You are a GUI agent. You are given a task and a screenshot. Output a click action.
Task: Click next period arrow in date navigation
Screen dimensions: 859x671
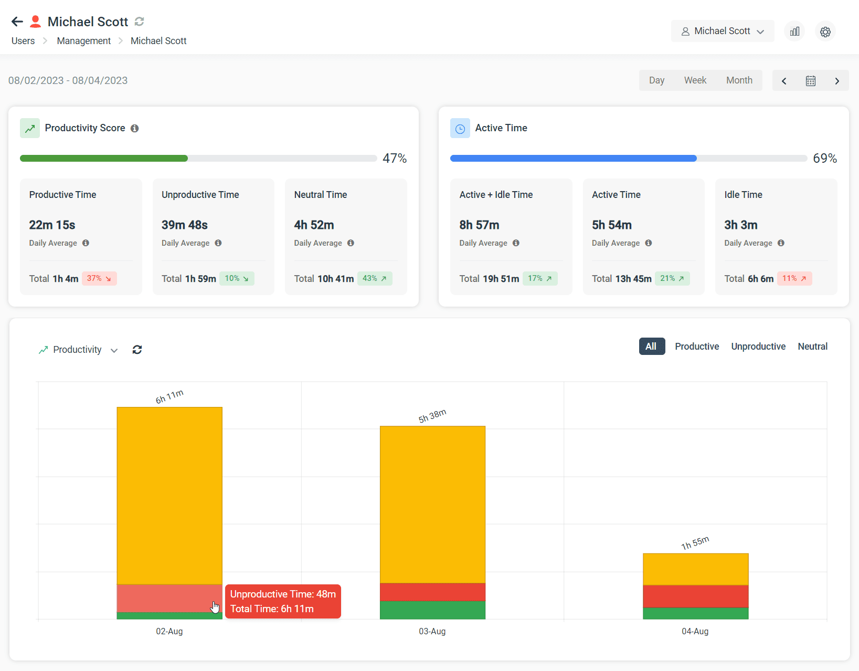pos(837,80)
